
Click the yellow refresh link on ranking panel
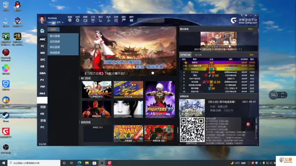251,55
